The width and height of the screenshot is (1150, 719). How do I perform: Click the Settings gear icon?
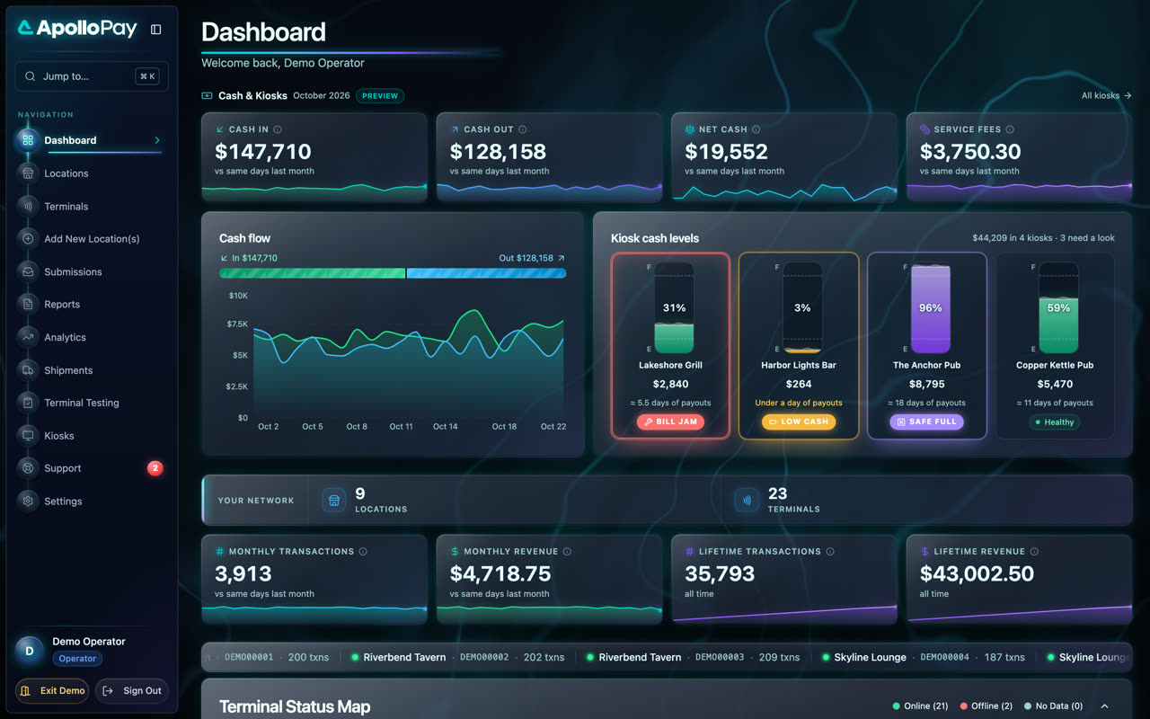point(28,502)
